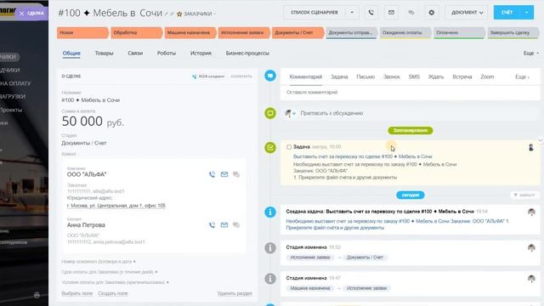Send email to ООО "АЛЬФА" via envelope icon

[x=224, y=174]
